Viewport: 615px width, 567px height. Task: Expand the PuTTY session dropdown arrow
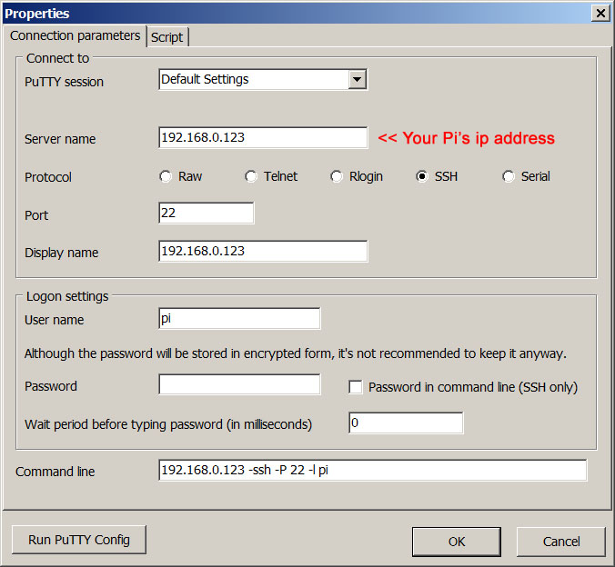click(357, 80)
